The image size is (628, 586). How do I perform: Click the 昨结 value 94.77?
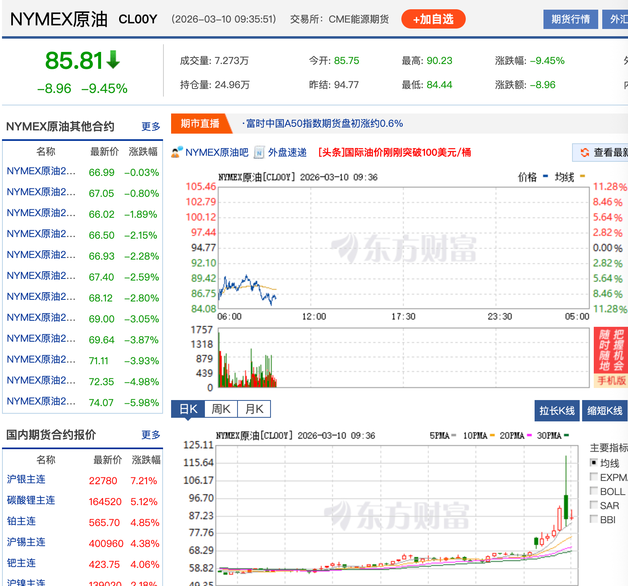347,85
